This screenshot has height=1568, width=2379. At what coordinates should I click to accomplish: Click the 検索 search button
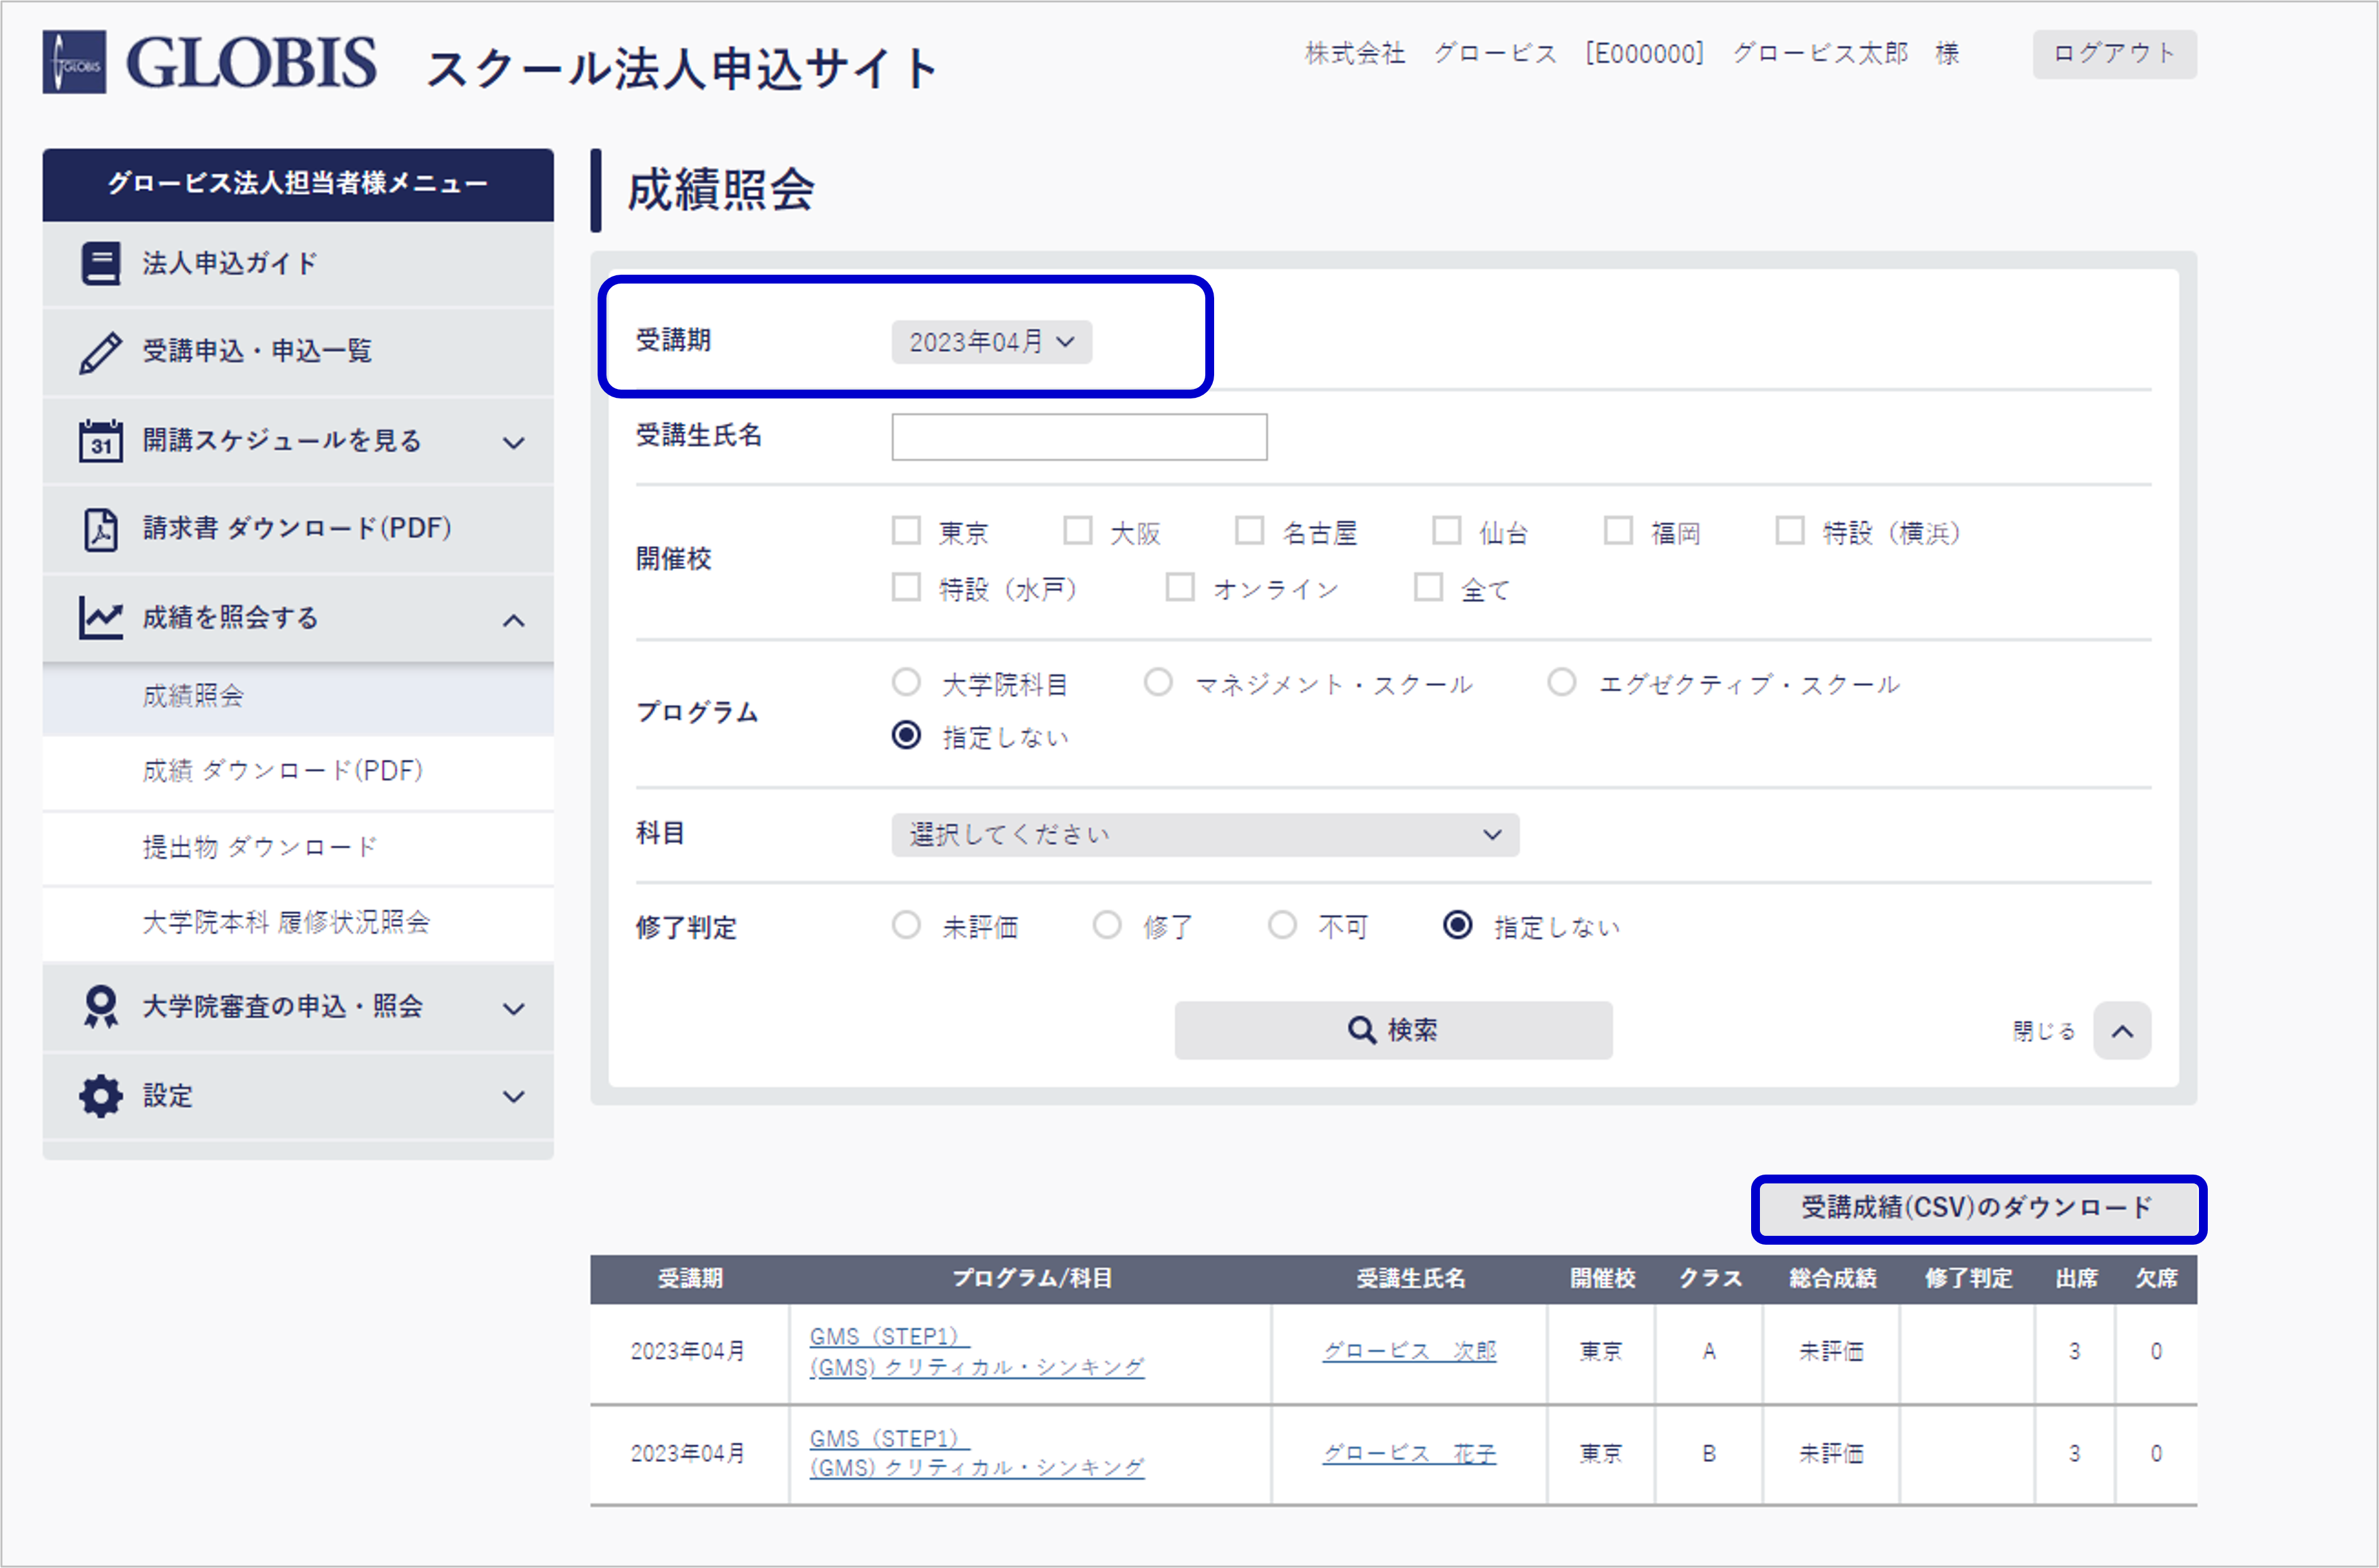click(1392, 1030)
